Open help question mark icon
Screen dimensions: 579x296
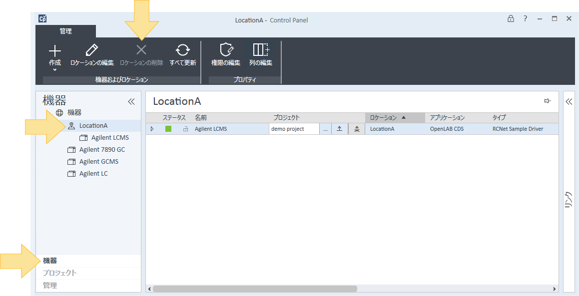pos(525,19)
